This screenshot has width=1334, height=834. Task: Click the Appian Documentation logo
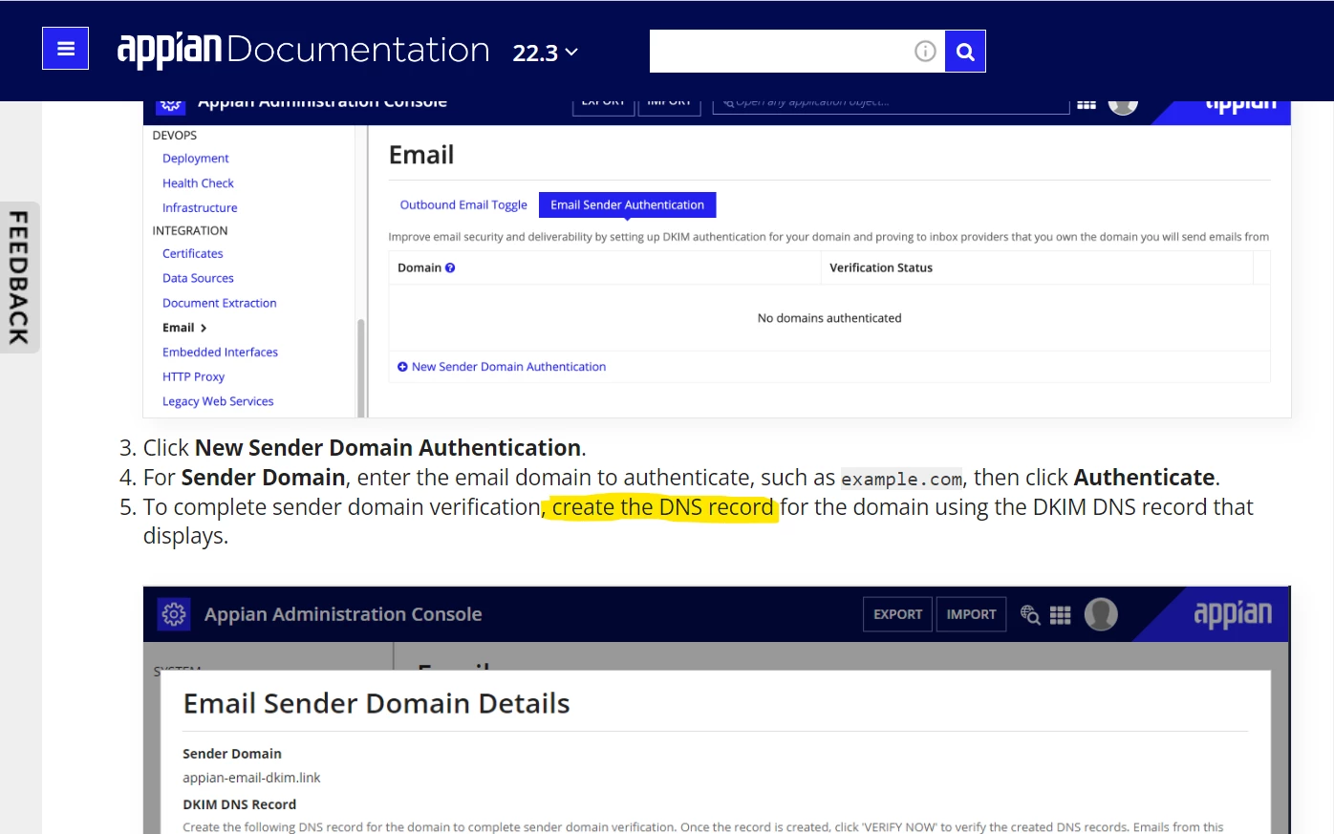303,50
